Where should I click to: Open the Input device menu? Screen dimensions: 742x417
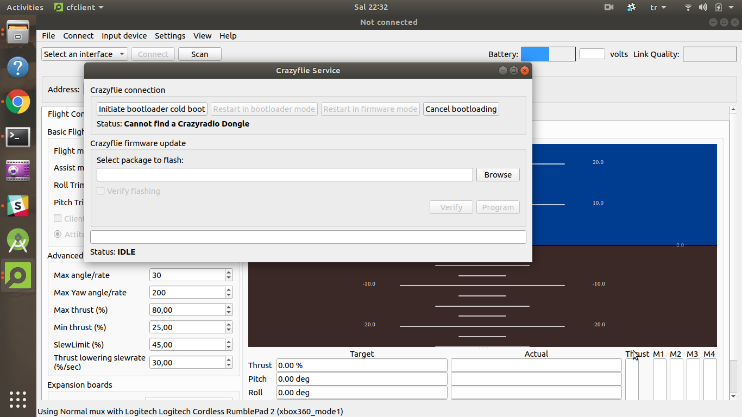(x=124, y=36)
